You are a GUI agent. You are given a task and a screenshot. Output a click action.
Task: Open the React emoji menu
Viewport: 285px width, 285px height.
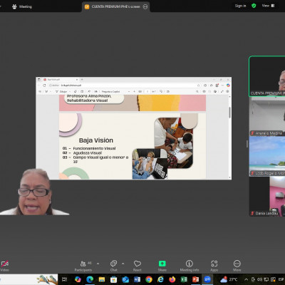pyautogui.click(x=138, y=266)
